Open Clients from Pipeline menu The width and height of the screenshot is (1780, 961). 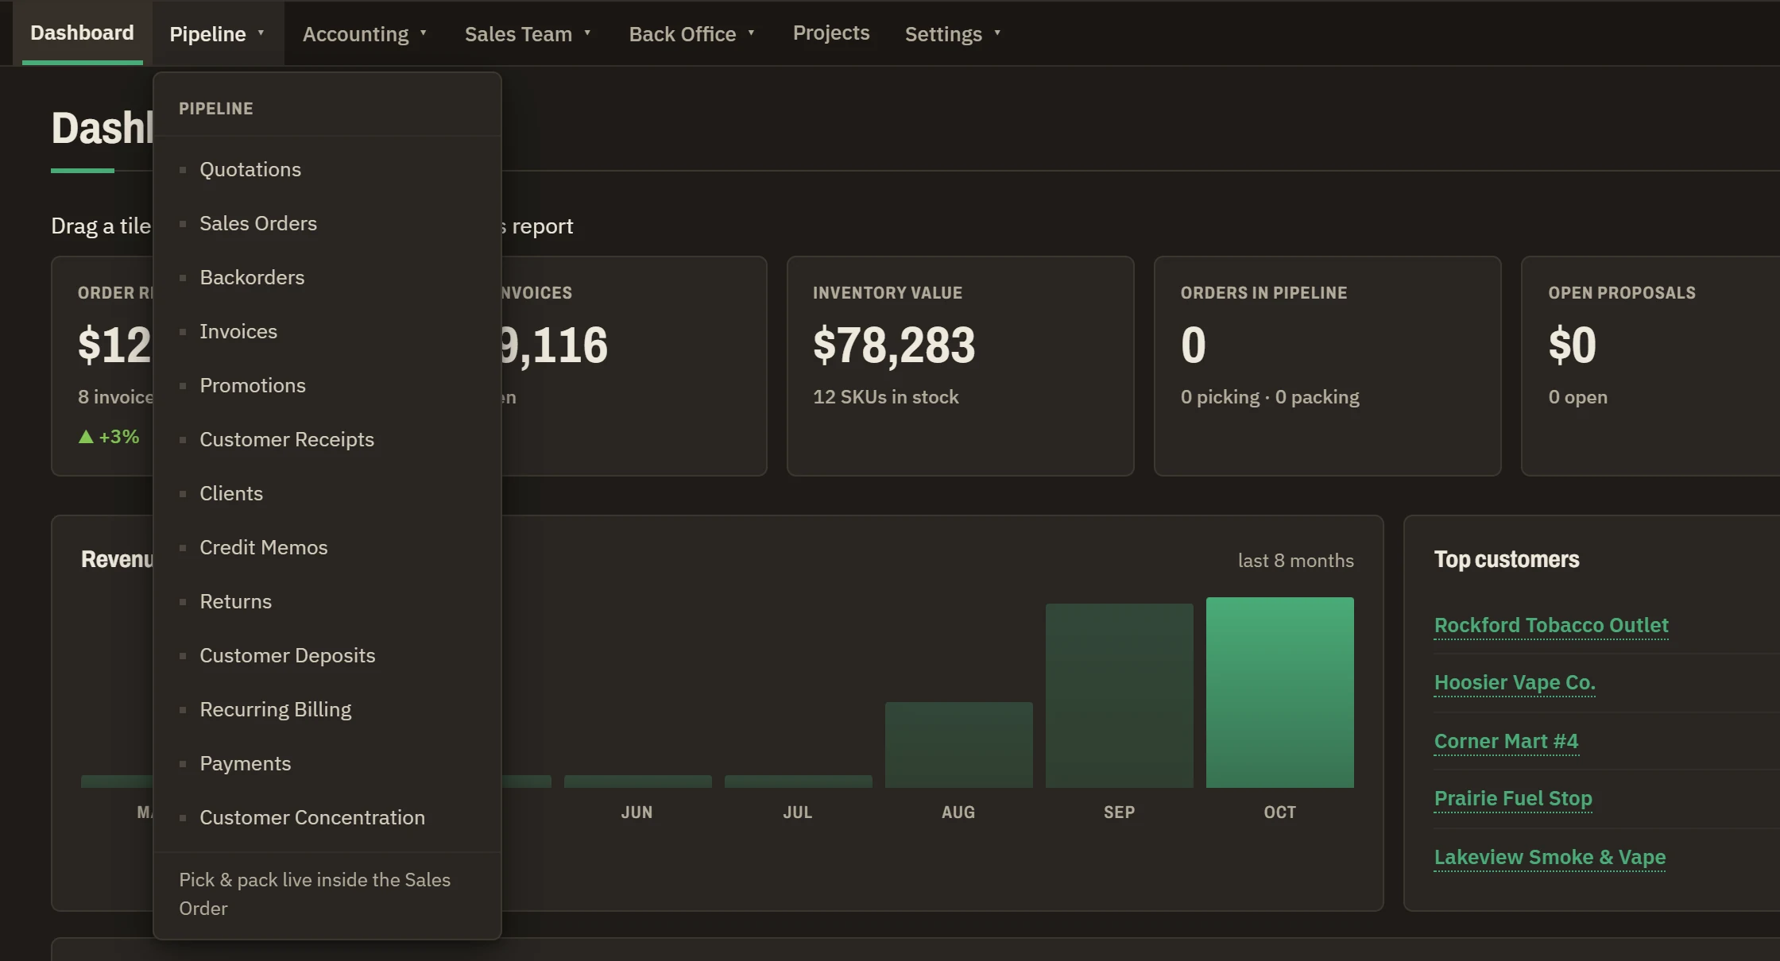tap(327, 493)
